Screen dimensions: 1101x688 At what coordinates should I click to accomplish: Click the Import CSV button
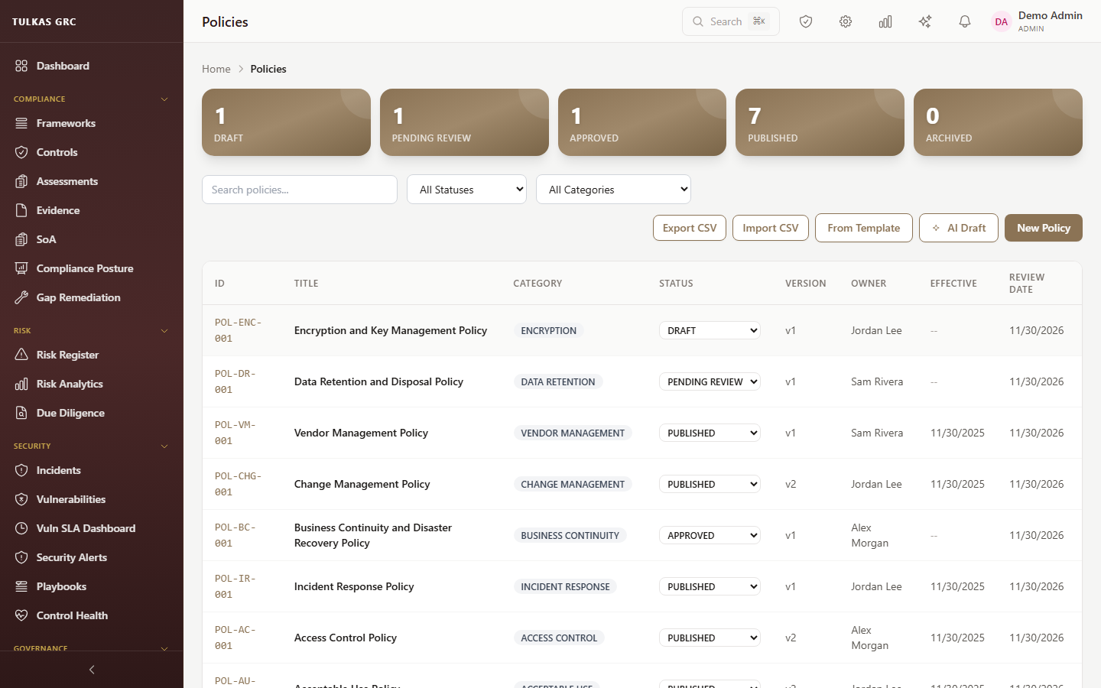(771, 228)
